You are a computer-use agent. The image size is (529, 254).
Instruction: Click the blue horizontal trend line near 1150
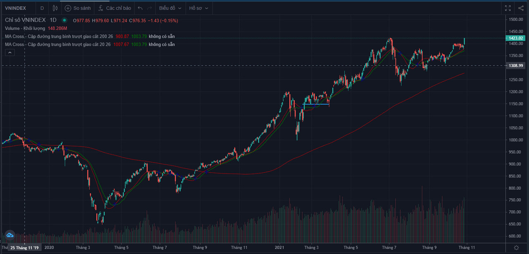(x=316, y=104)
